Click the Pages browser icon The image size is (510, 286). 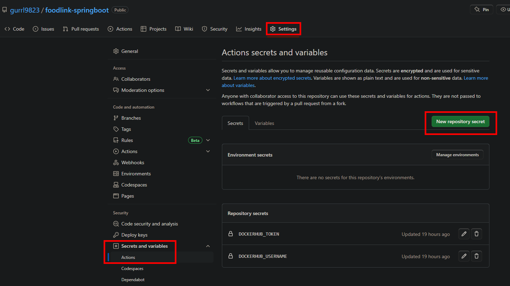[x=116, y=196]
